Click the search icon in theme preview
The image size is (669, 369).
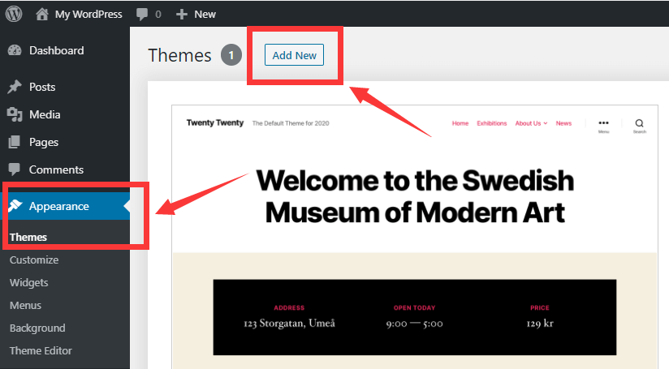click(x=639, y=123)
